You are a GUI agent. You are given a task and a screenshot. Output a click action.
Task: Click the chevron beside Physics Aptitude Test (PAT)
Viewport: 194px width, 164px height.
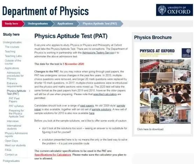pos(29,91)
